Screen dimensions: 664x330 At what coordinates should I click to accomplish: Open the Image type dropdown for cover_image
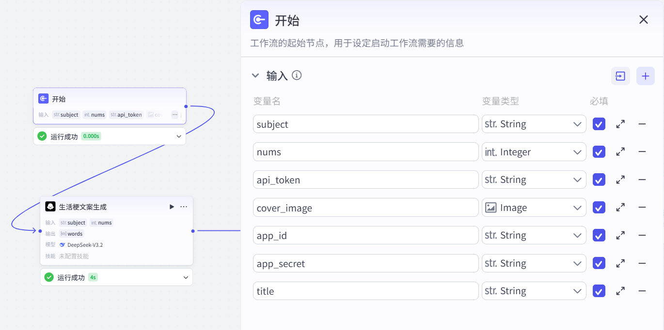[534, 208]
